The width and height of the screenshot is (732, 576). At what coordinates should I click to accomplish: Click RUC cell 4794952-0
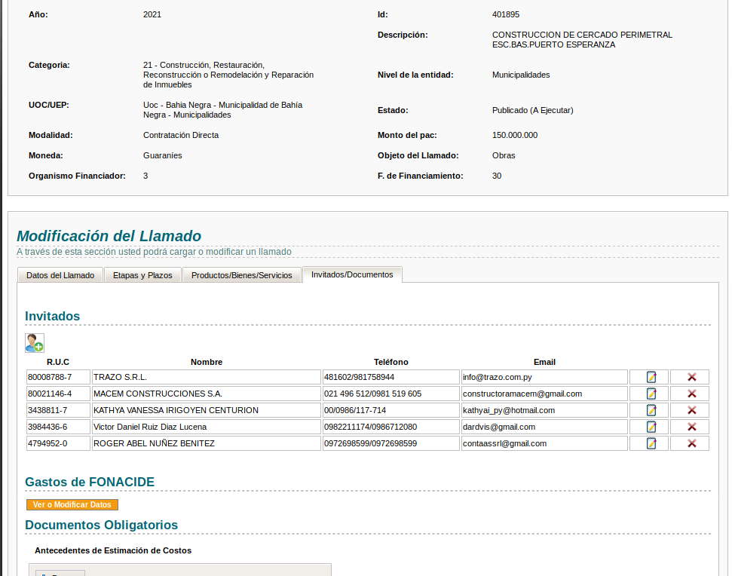[58, 443]
